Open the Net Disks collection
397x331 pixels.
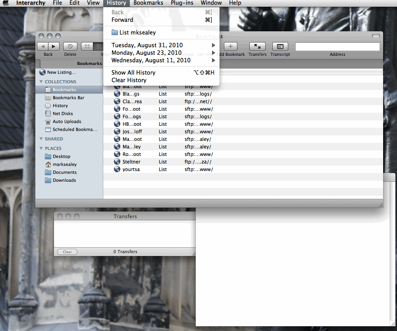tap(63, 114)
